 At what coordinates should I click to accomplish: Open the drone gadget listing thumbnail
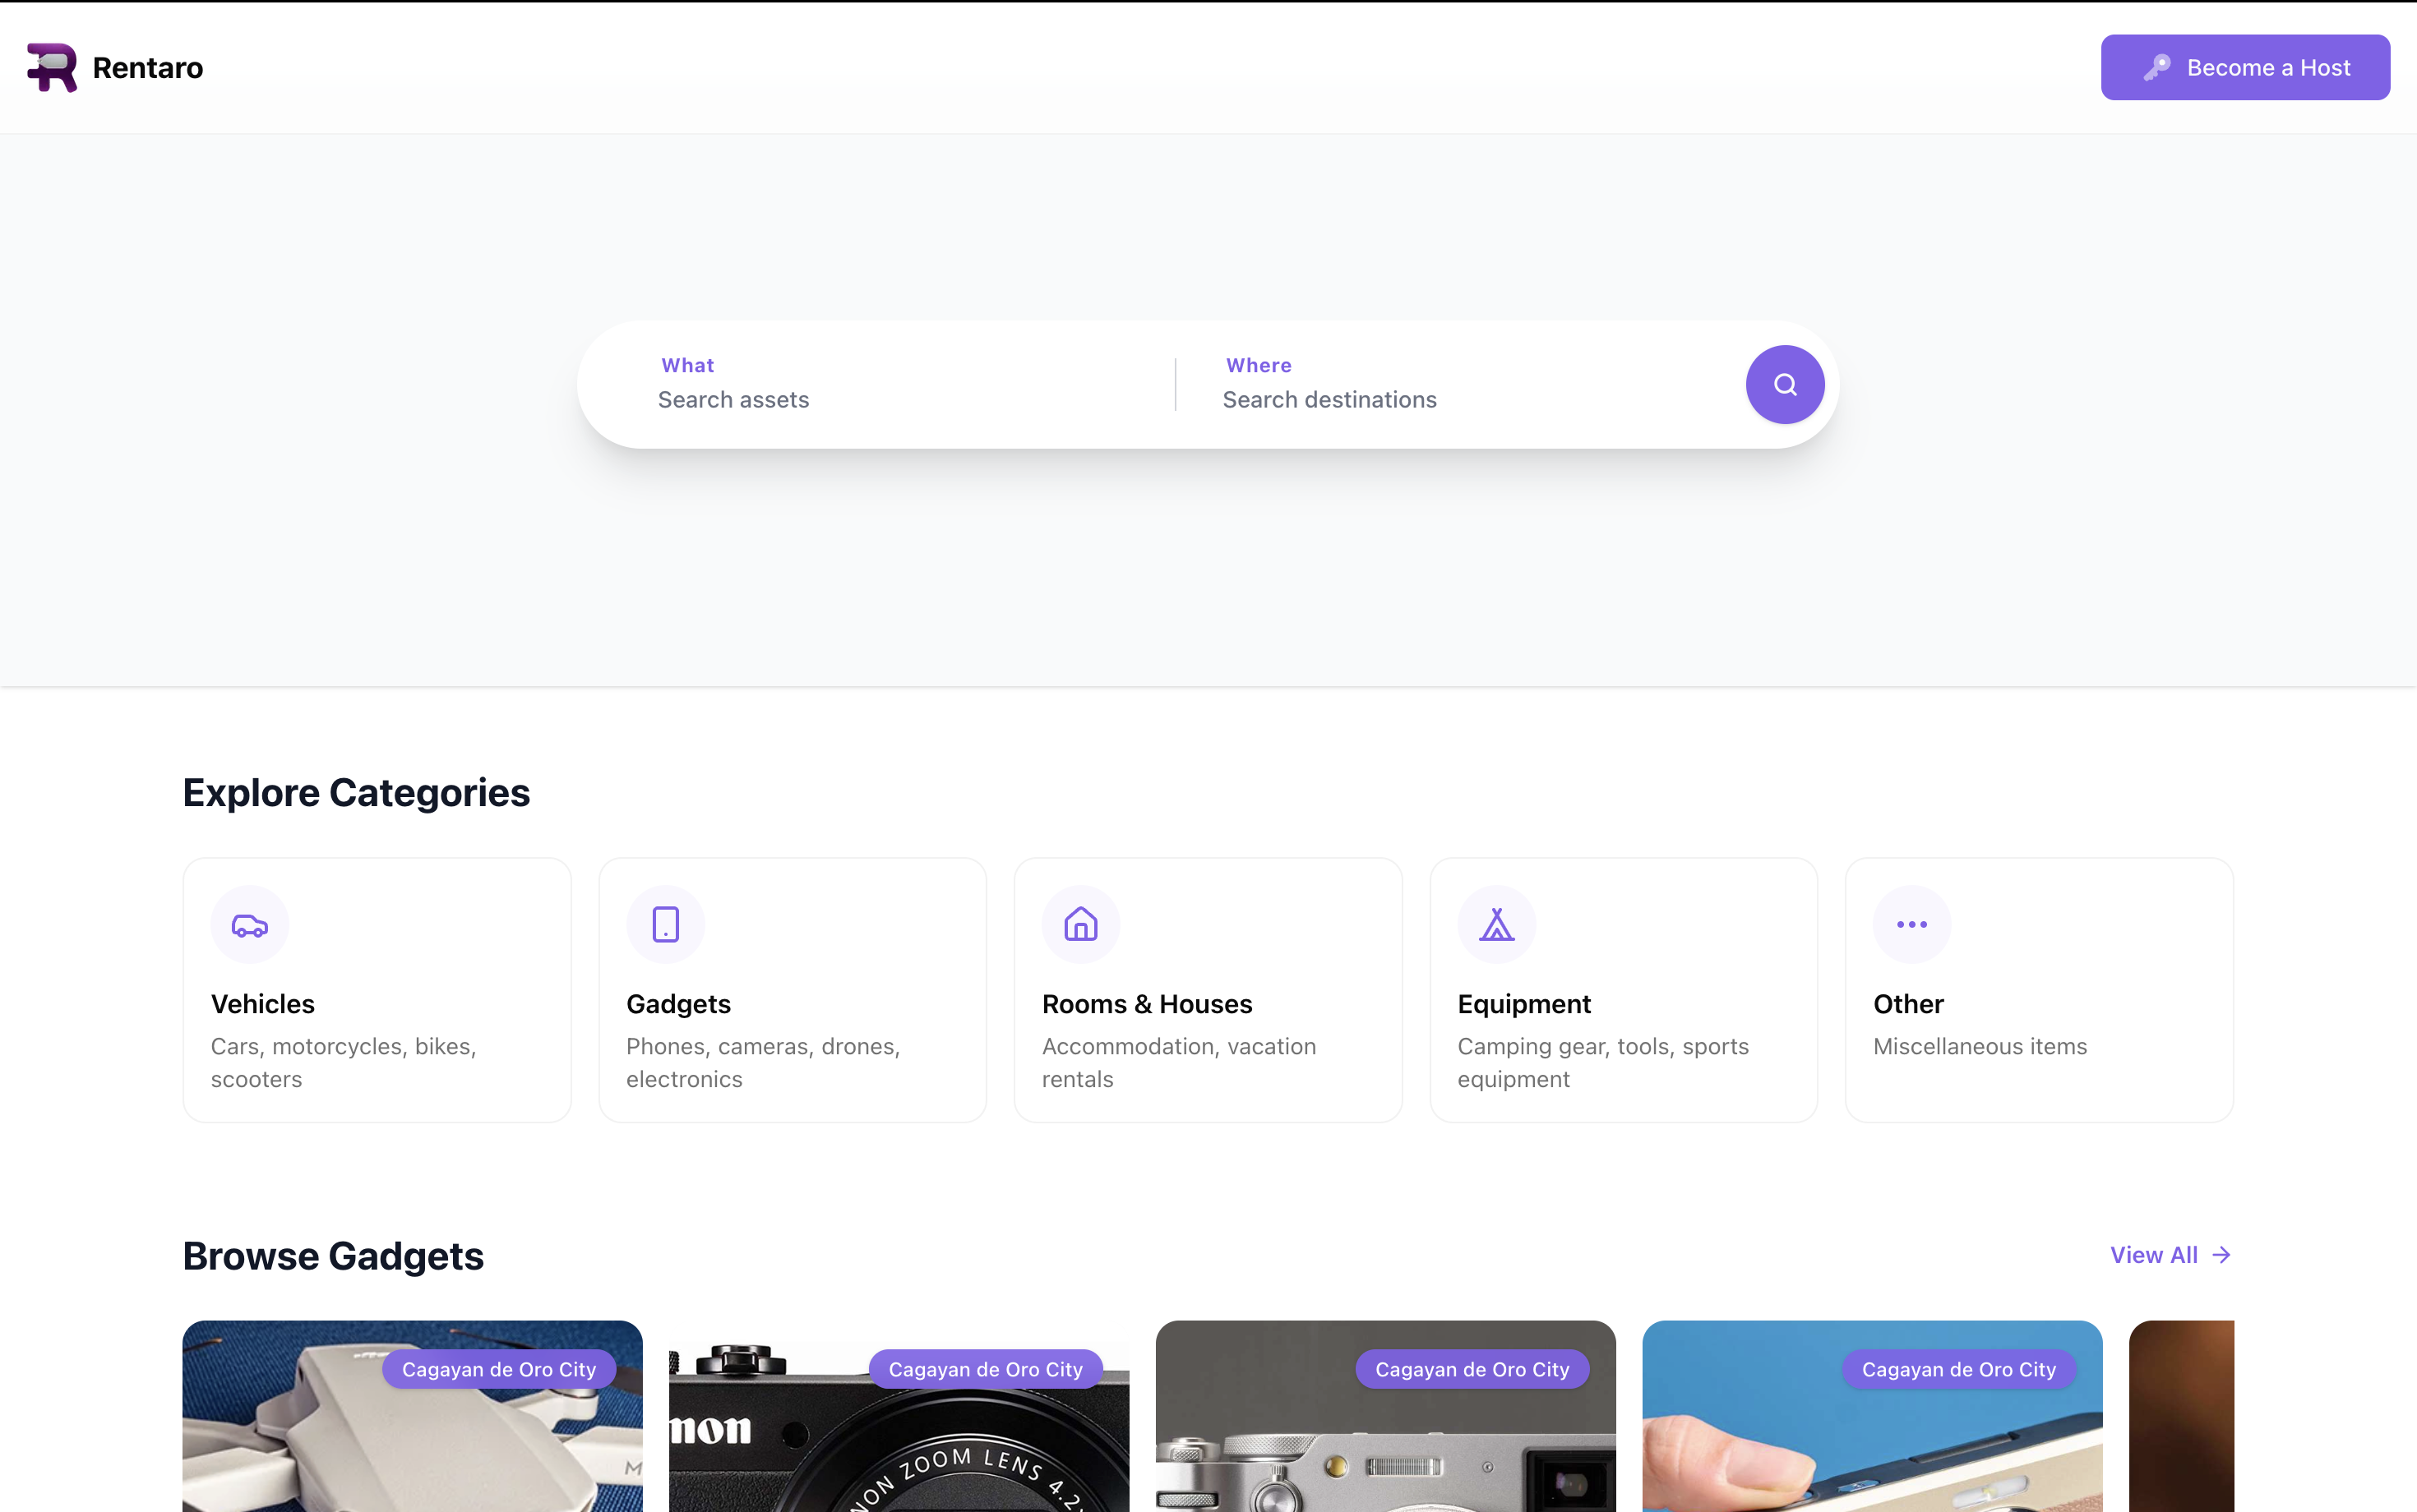412,1450
